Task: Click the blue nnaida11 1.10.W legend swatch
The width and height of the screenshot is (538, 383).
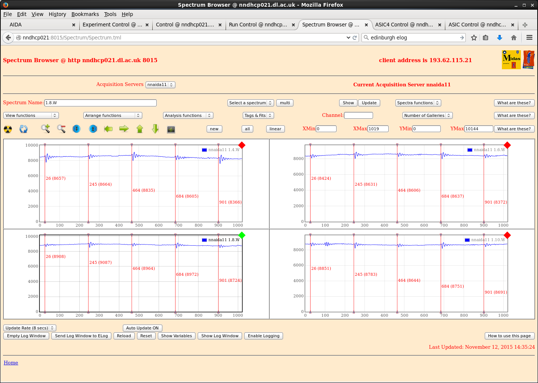Action: [467, 240]
